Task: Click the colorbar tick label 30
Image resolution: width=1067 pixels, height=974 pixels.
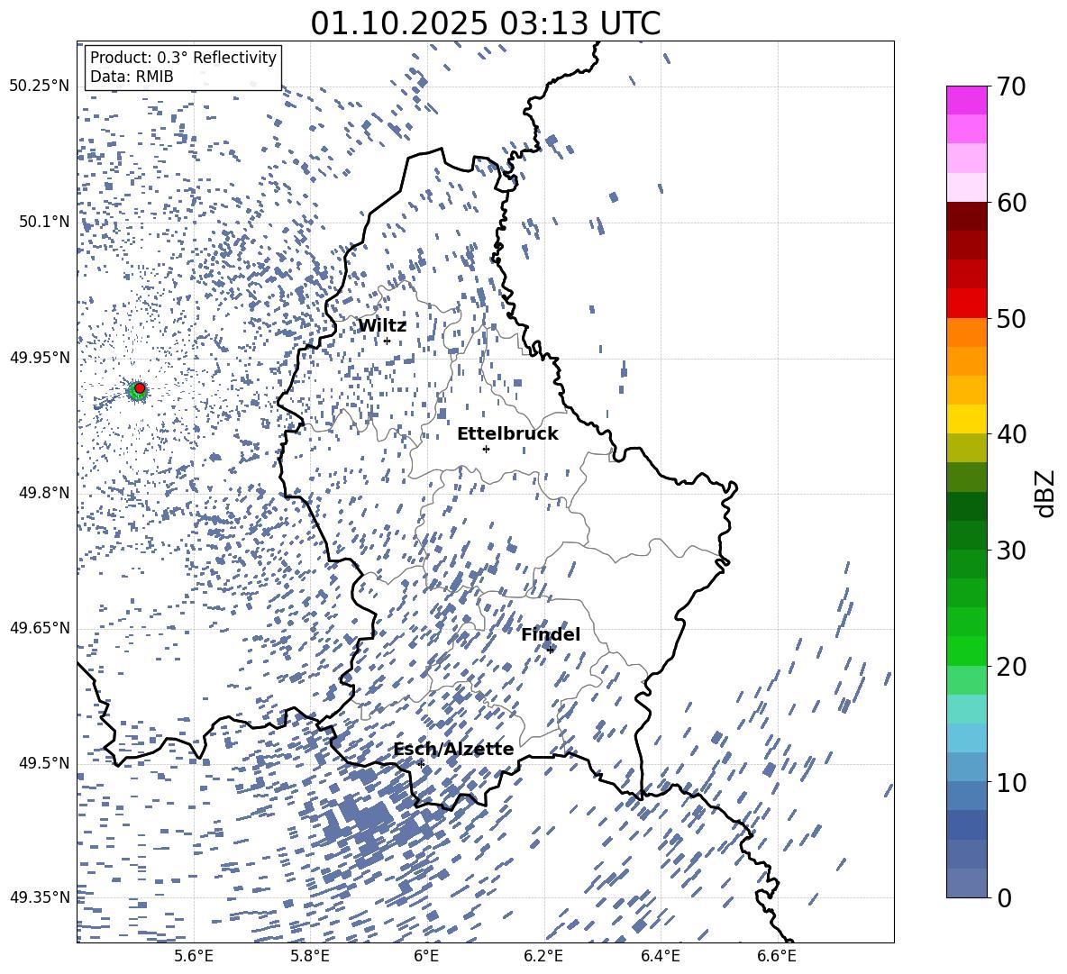Action: coord(1011,551)
